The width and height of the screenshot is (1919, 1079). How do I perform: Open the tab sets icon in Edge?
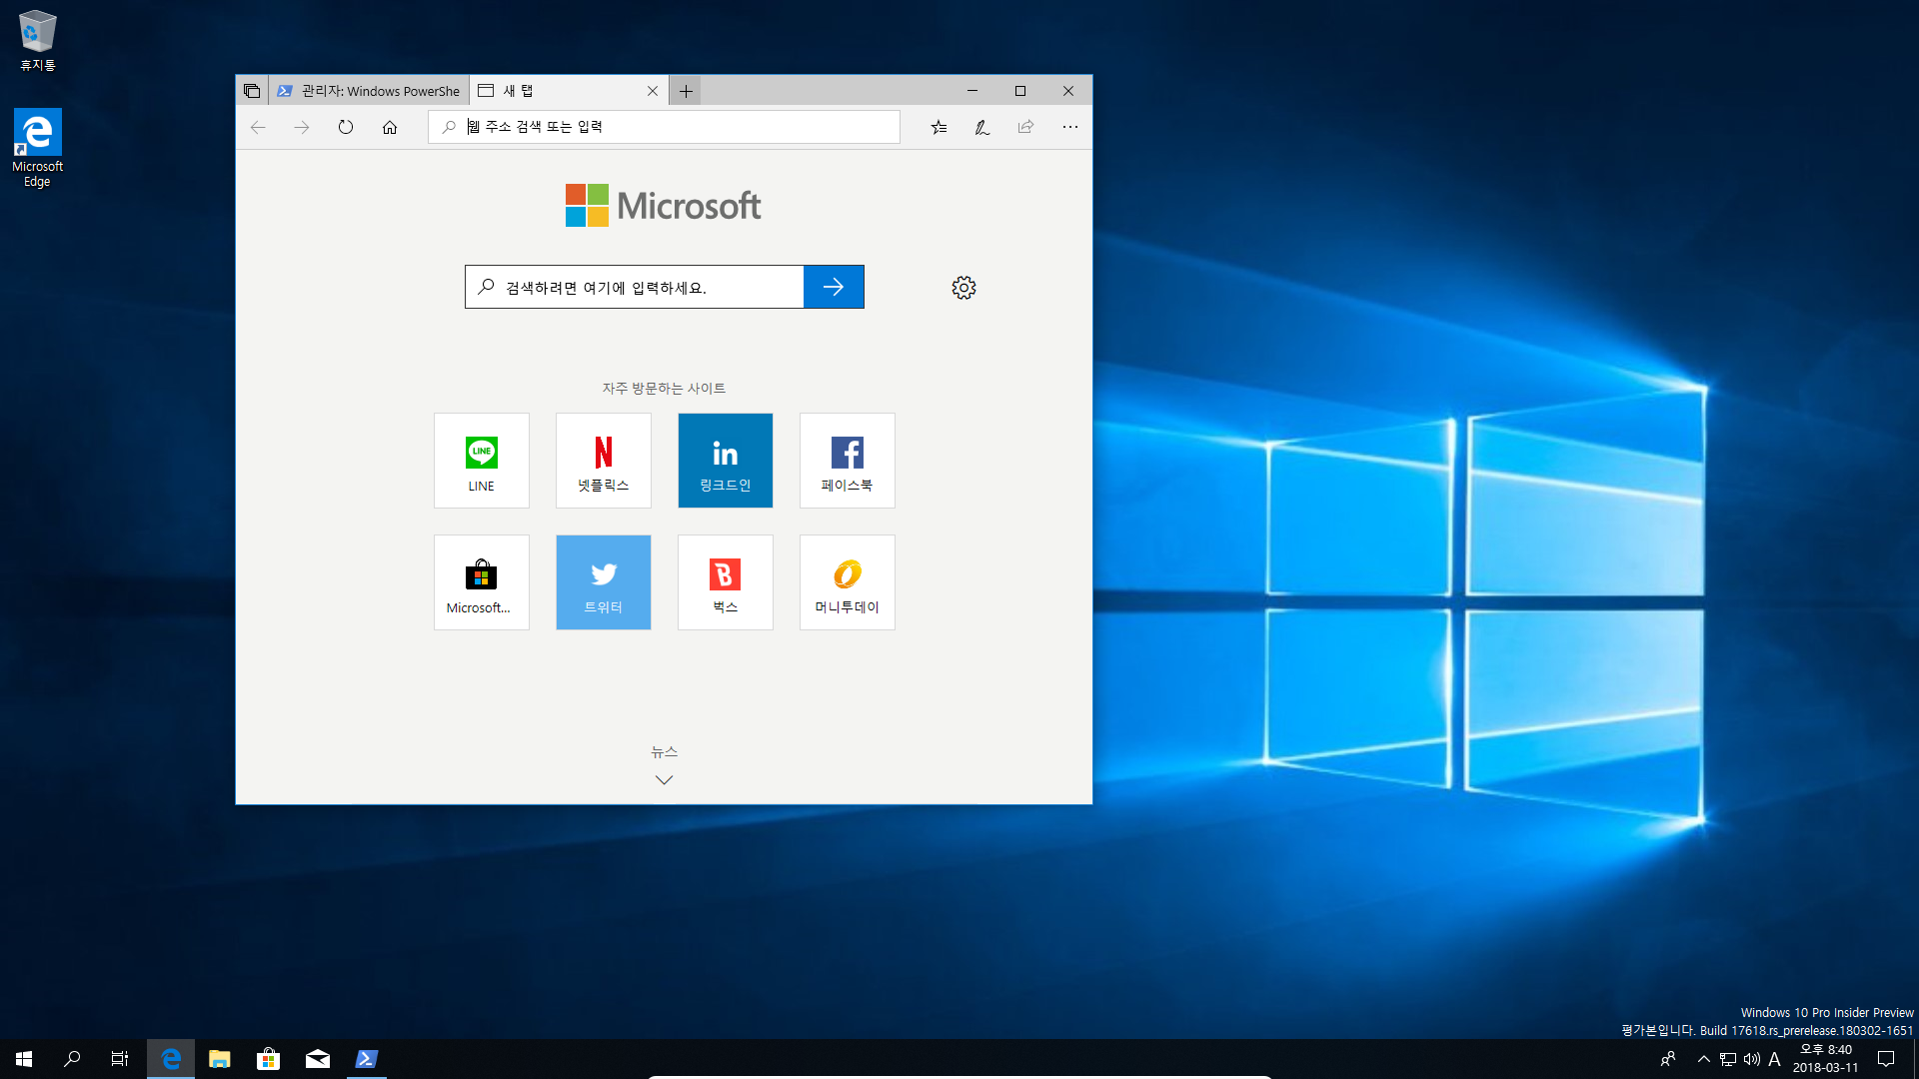252,91
